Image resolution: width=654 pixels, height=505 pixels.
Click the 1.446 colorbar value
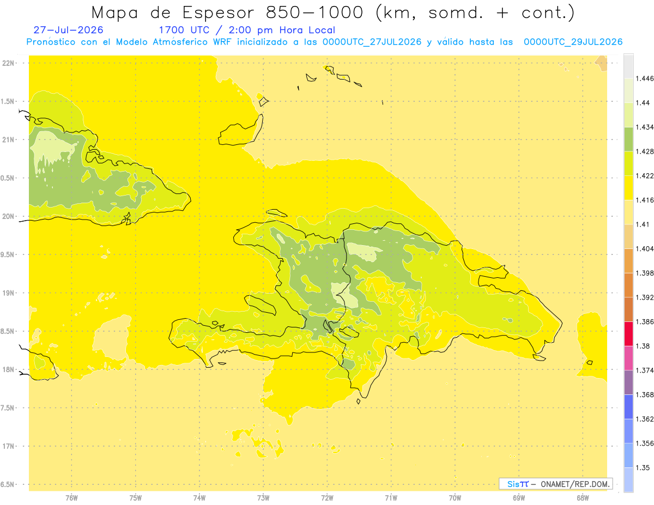coord(644,78)
